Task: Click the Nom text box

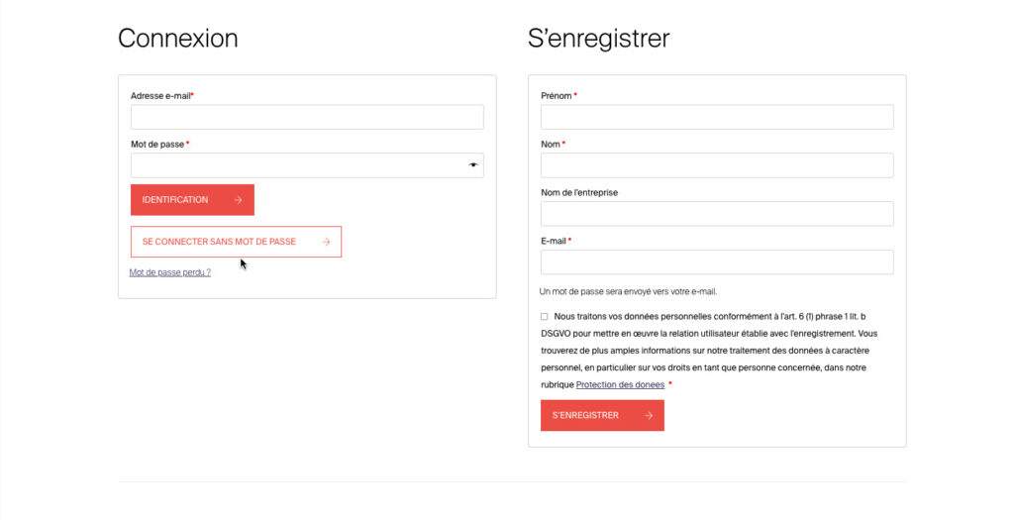Action: click(x=717, y=165)
